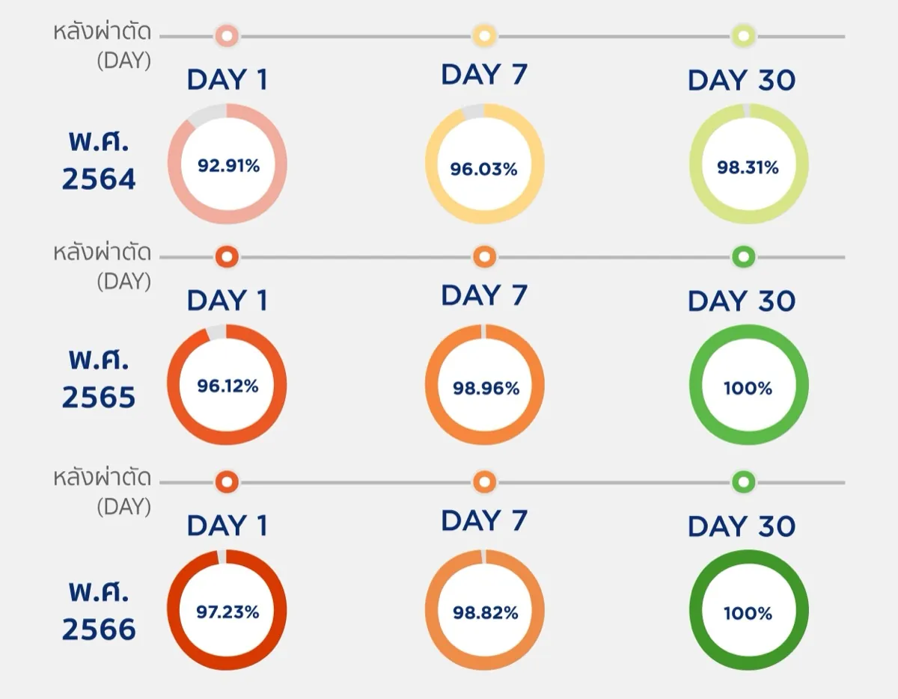Select pink Day 1 timeline dot in top row
Image resolution: width=898 pixels, height=699 pixels.
(x=227, y=35)
